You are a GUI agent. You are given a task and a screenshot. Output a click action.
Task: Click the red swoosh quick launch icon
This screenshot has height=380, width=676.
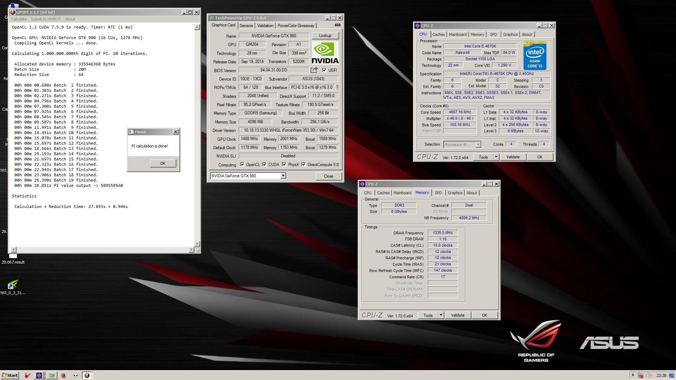[27, 375]
